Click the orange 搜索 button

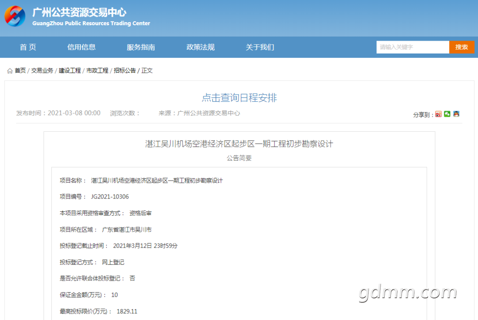(x=462, y=47)
